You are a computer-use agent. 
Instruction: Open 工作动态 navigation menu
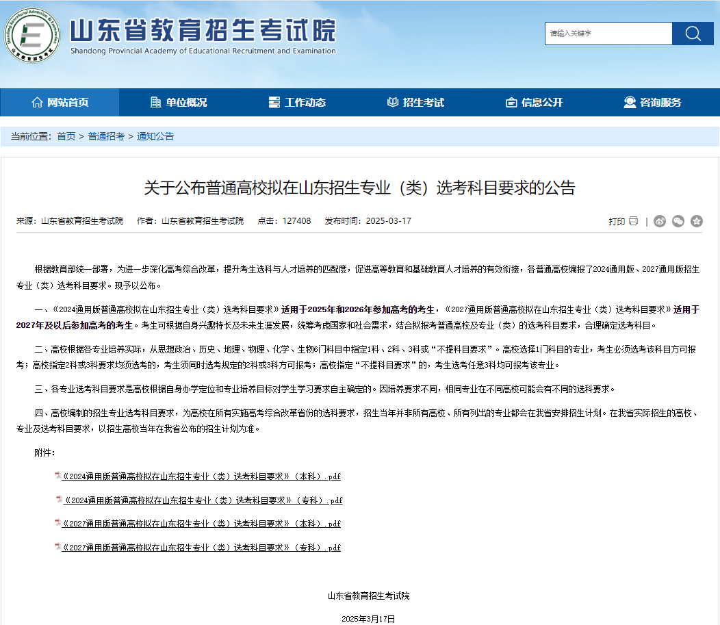[297, 103]
